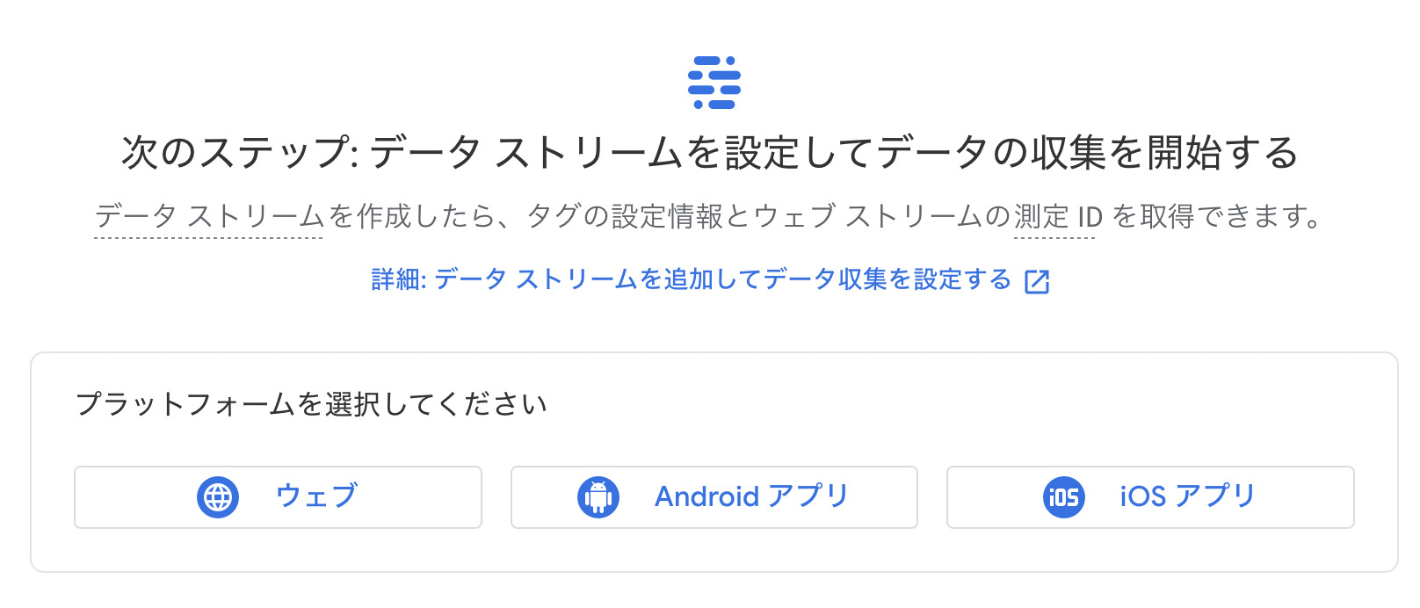Click データの収集を開始する in the title
Image resolution: width=1420 pixels, height=608 pixels.
1088,153
